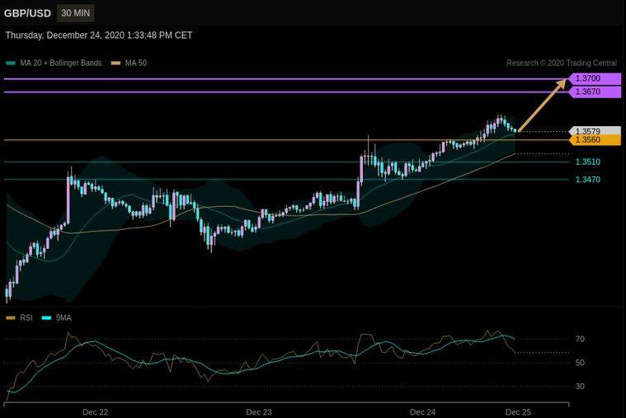Click the MA 50 legend color swatch

[115, 63]
